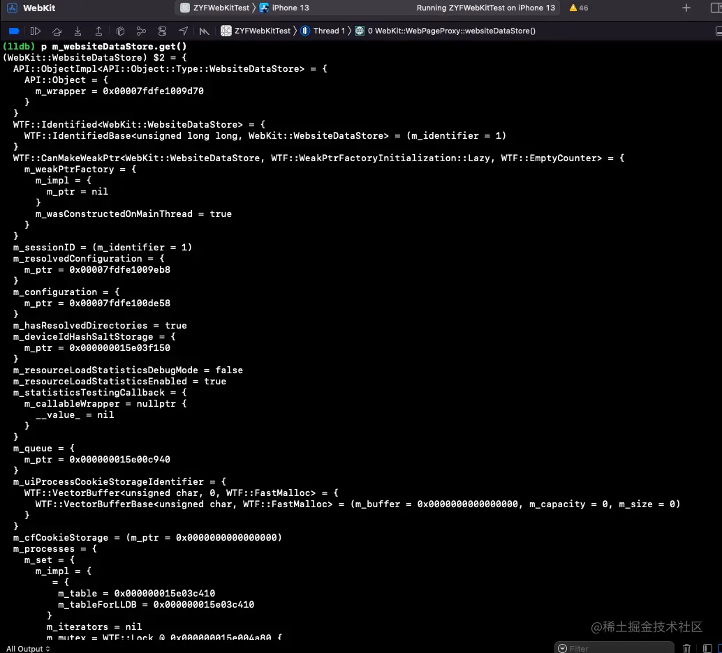Open the Debug Memory Graph icon
The width and height of the screenshot is (722, 653).
coord(141,31)
